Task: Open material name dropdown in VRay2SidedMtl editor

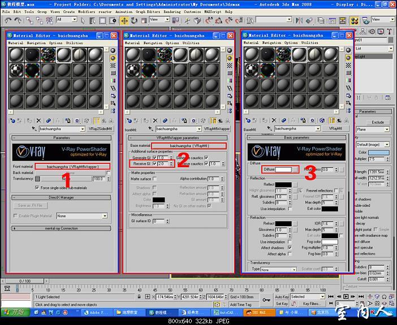Action: coord(83,129)
